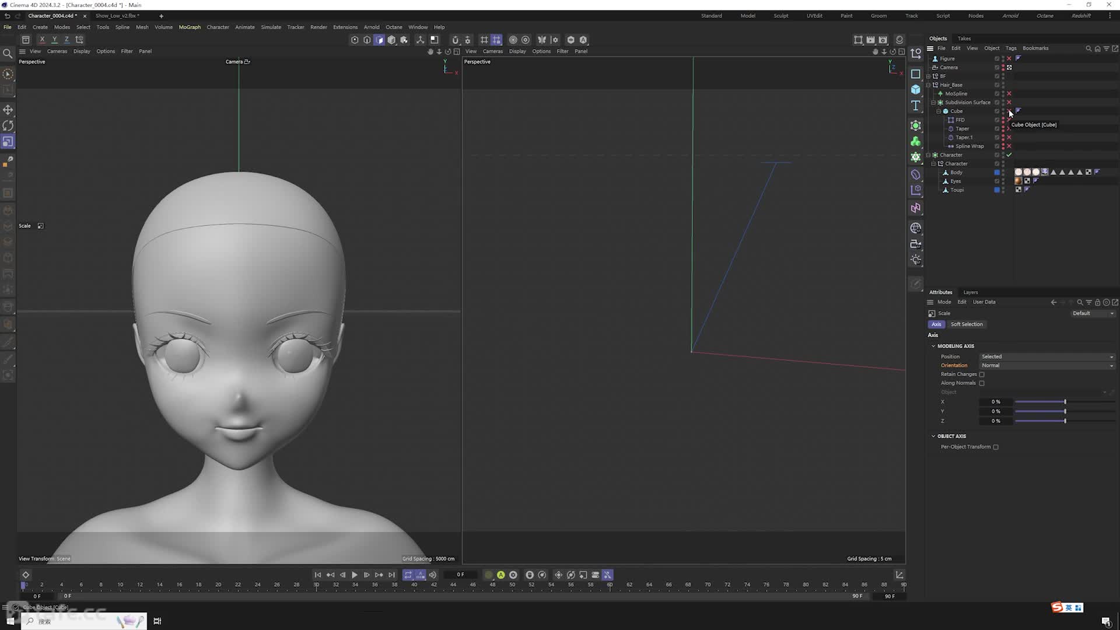Open the camera object icon in palette
This screenshot has width=1120, height=630.
coord(916,244)
